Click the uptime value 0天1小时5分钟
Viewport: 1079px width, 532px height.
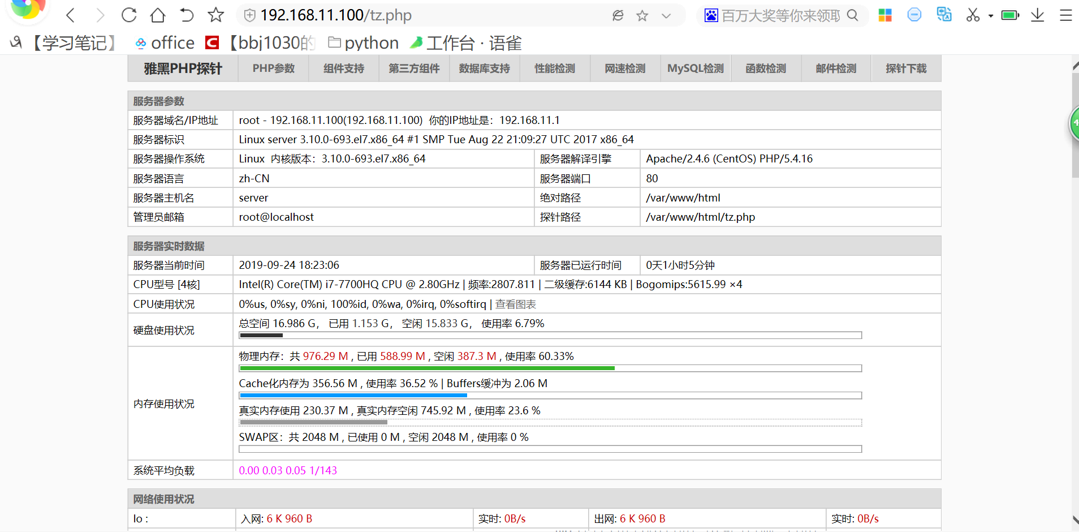pyautogui.click(x=680, y=265)
